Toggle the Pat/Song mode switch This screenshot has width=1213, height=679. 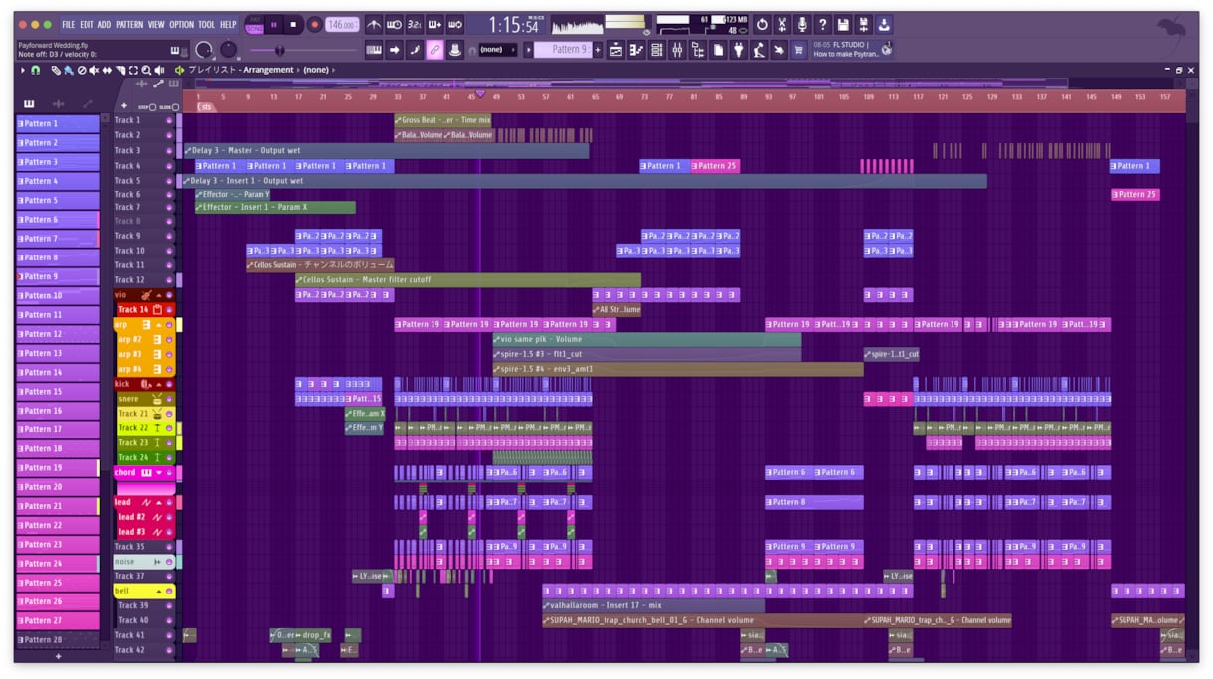[255, 24]
